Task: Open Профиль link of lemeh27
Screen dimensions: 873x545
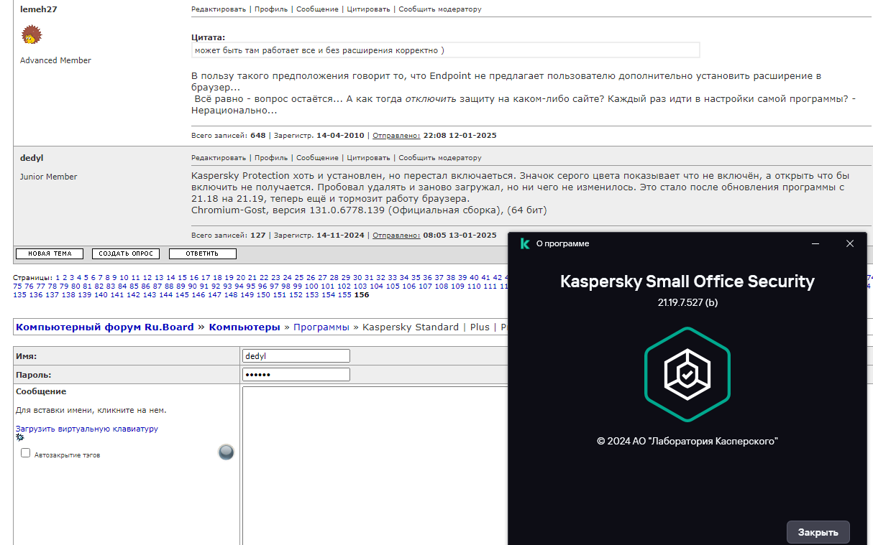Action: coord(271,9)
